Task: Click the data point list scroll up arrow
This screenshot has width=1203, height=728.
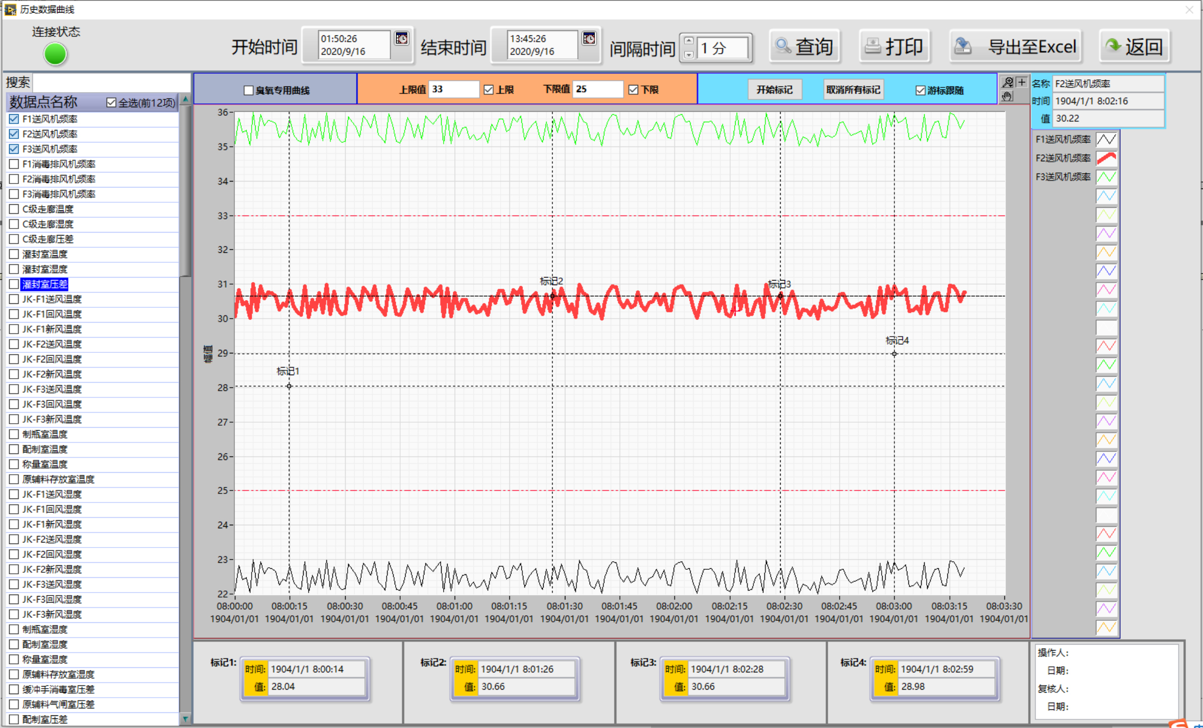Action: click(x=185, y=100)
